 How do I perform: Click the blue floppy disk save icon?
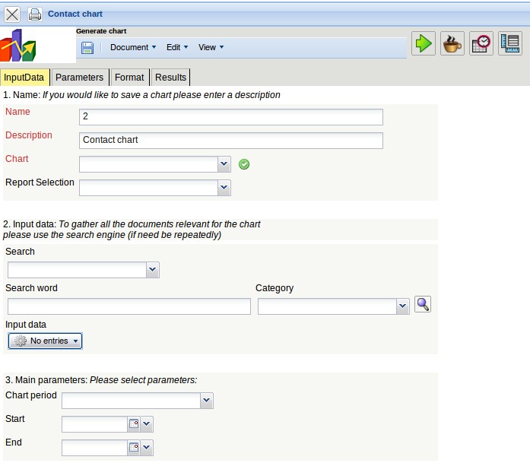[x=87, y=47]
